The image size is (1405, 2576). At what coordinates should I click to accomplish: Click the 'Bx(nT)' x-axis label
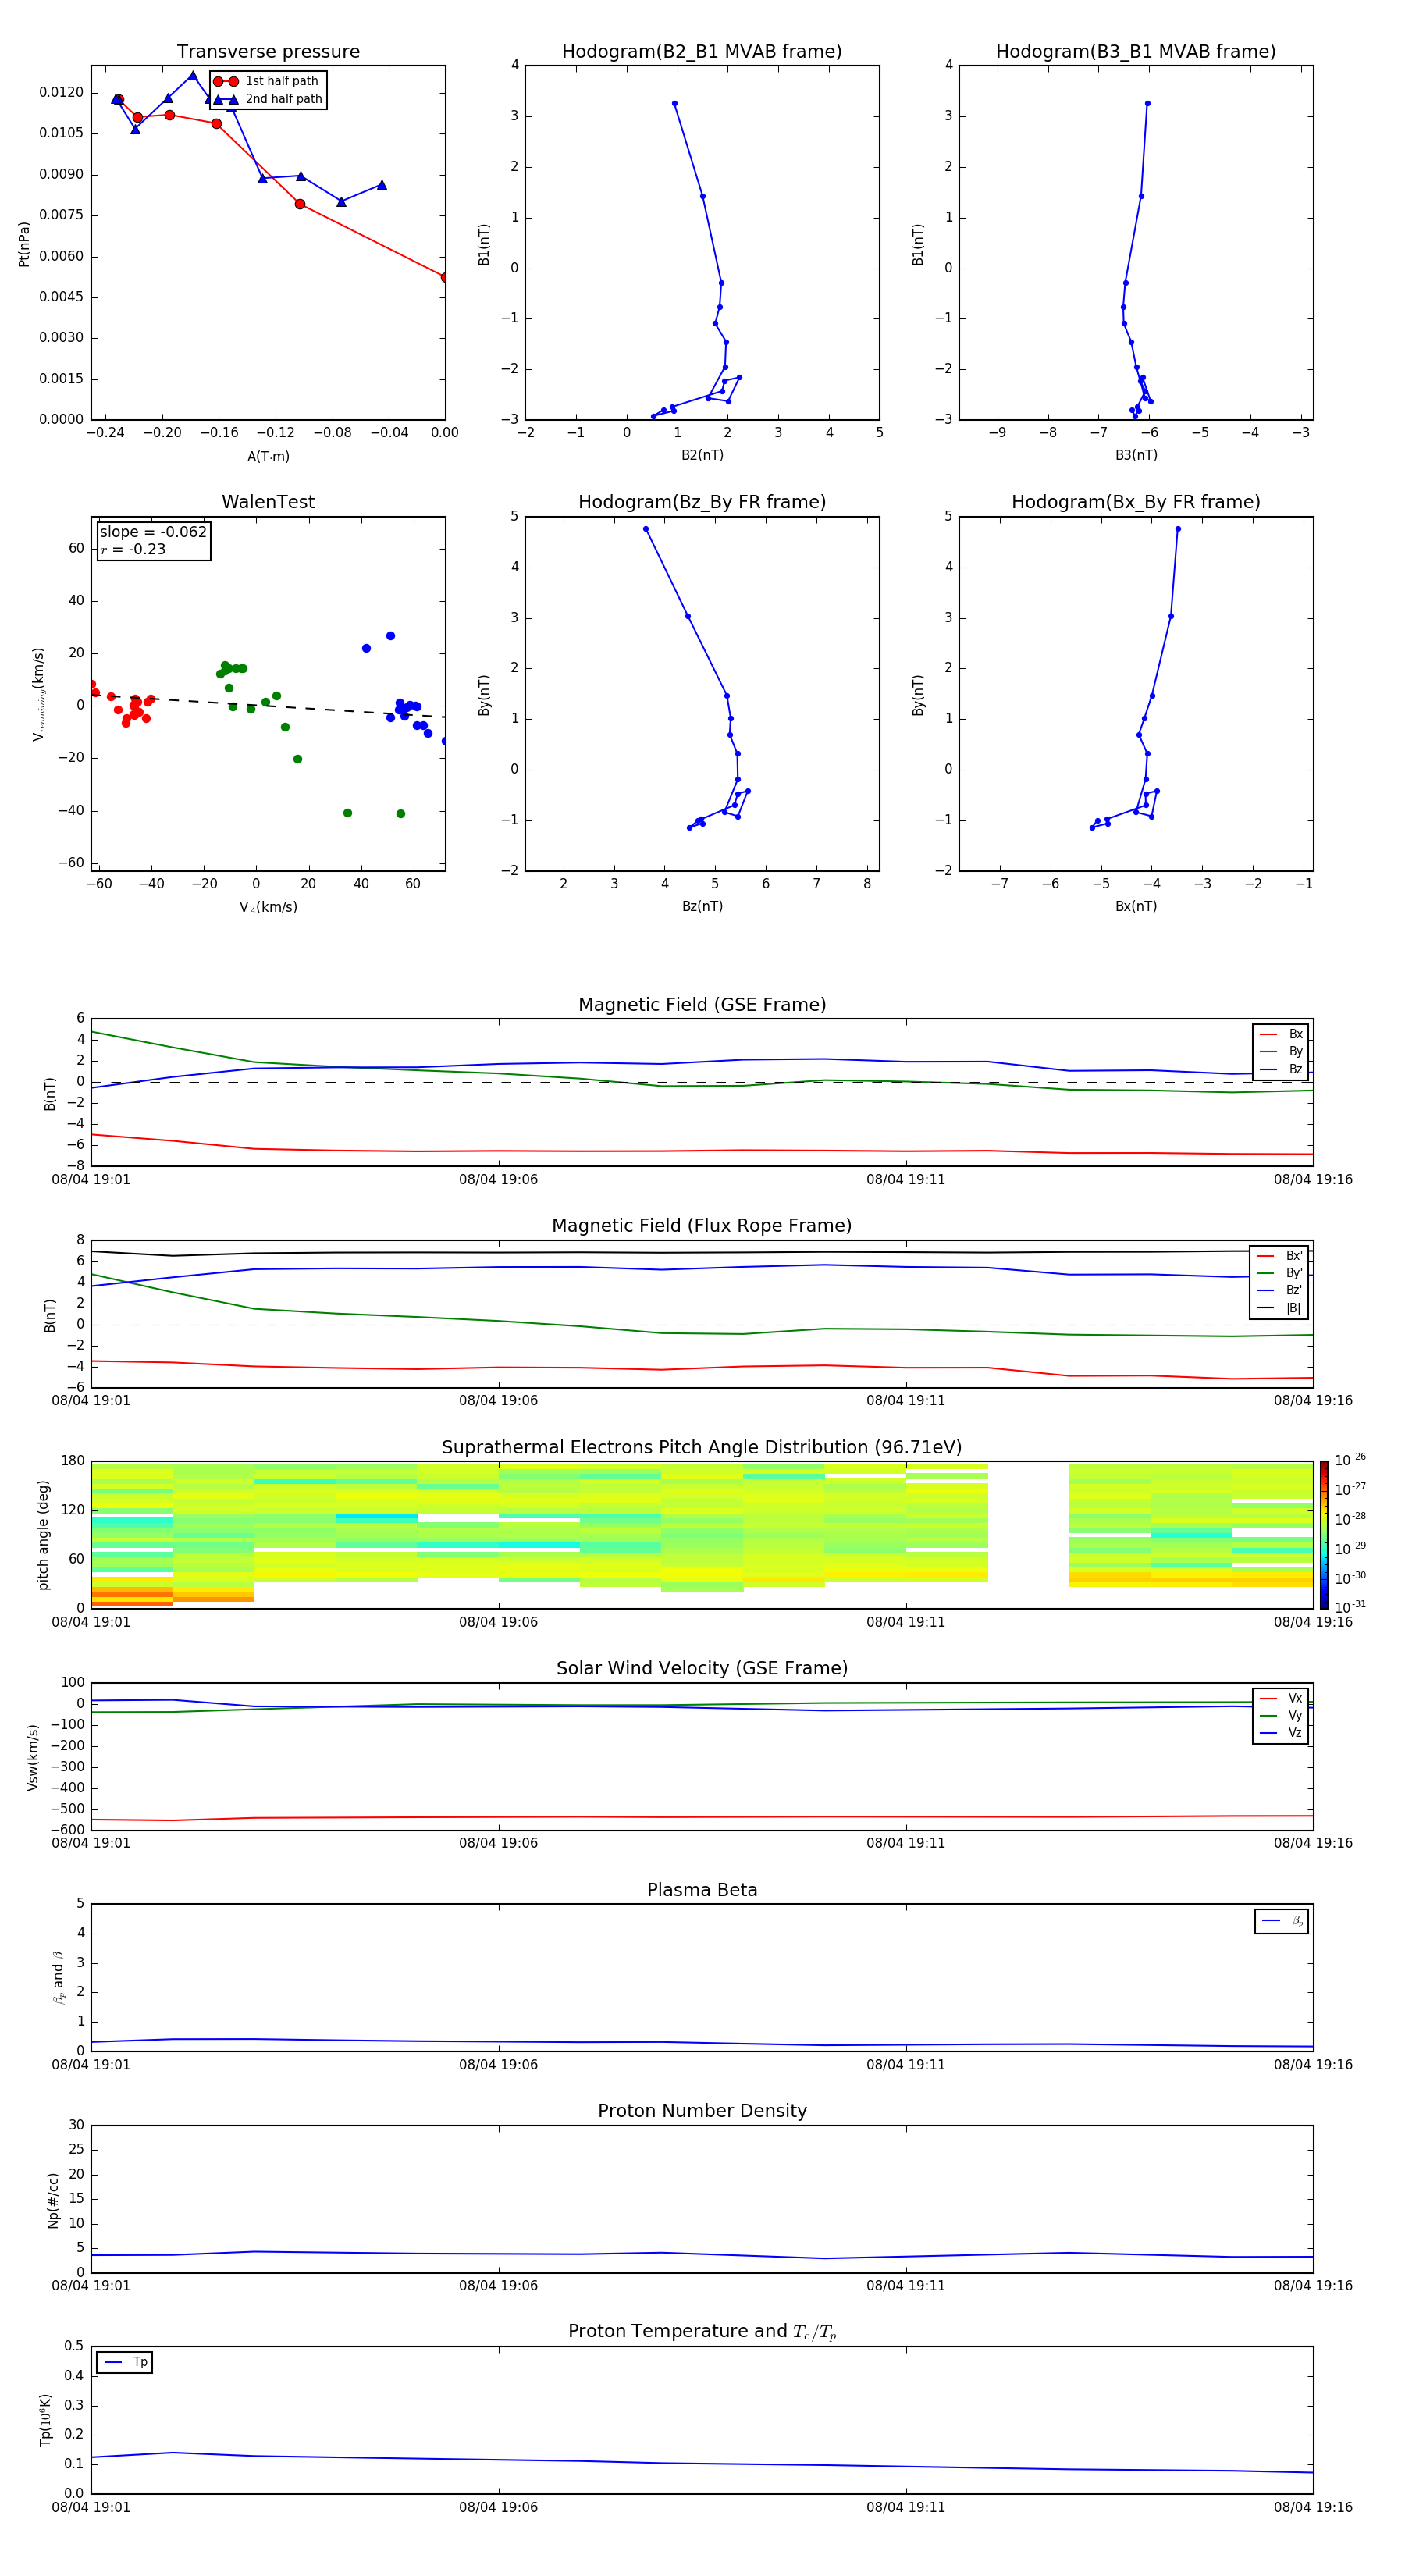(x=1136, y=907)
